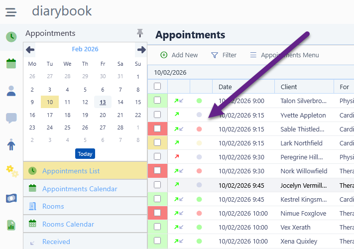Open the green report chart sidebar icon

point(11,225)
